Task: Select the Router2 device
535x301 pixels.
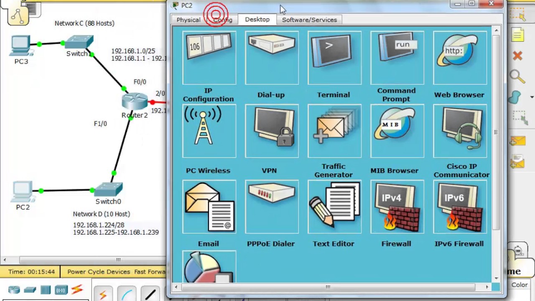Action: (x=135, y=102)
